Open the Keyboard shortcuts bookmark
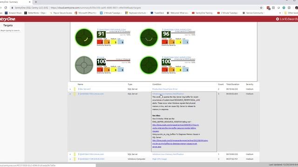 coord(136,13)
